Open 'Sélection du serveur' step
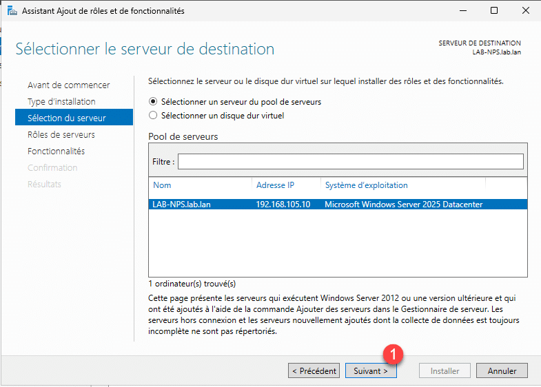 (66, 118)
